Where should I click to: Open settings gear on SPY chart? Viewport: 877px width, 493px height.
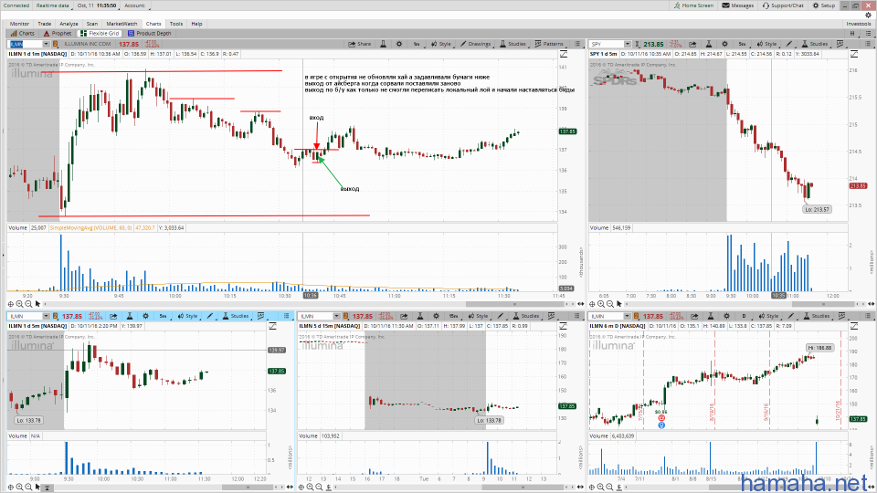(x=724, y=44)
